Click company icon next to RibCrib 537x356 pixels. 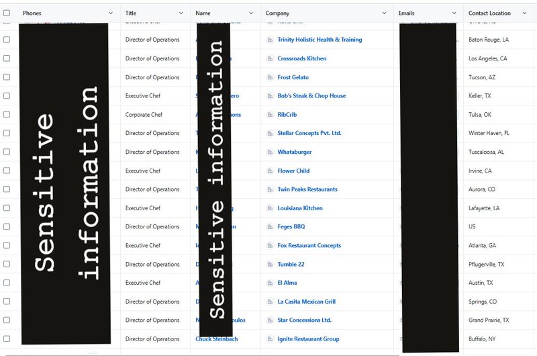[x=271, y=115]
